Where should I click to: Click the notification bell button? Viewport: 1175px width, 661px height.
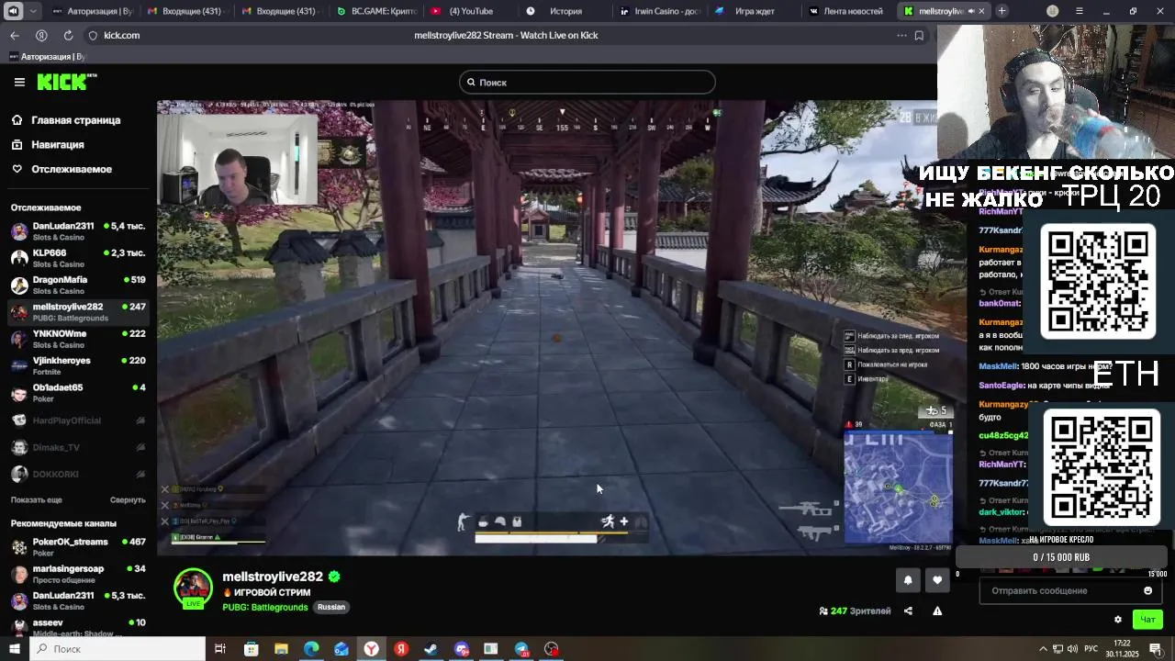tap(908, 580)
